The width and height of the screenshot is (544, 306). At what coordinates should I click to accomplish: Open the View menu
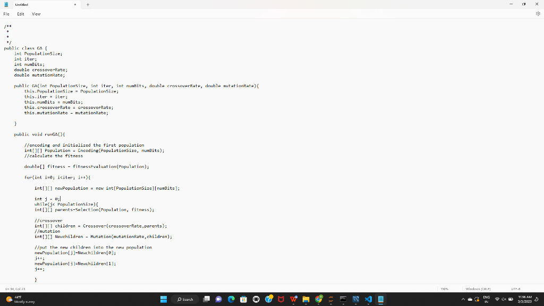coord(36,14)
